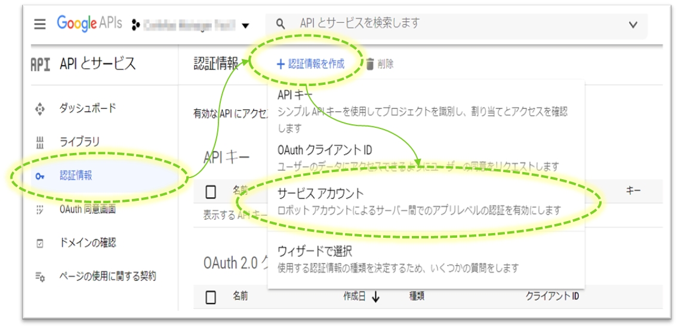This screenshot has width=678, height=328.
Task: Click the key icon for 認証情報
Action: (40, 176)
